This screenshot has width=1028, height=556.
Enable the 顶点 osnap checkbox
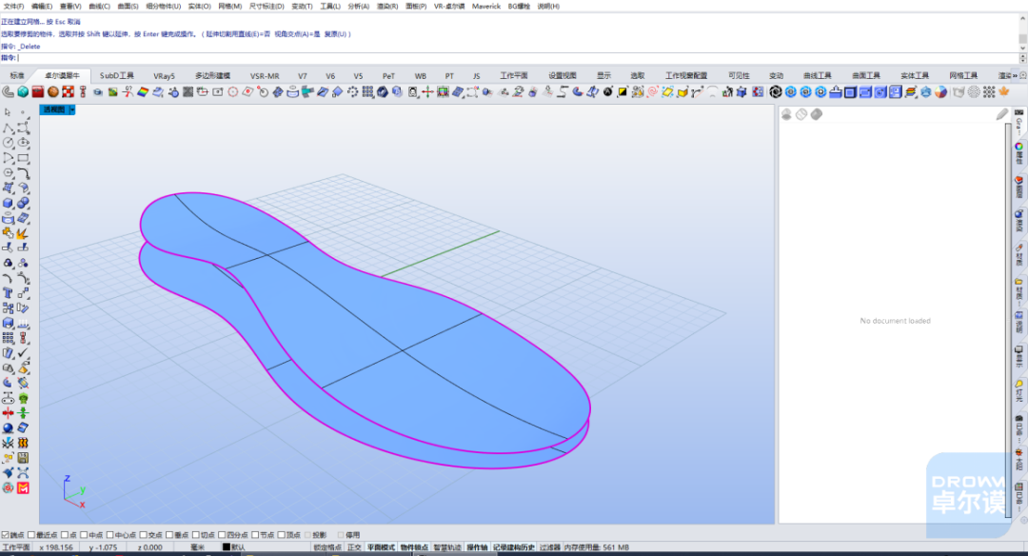click(x=281, y=535)
